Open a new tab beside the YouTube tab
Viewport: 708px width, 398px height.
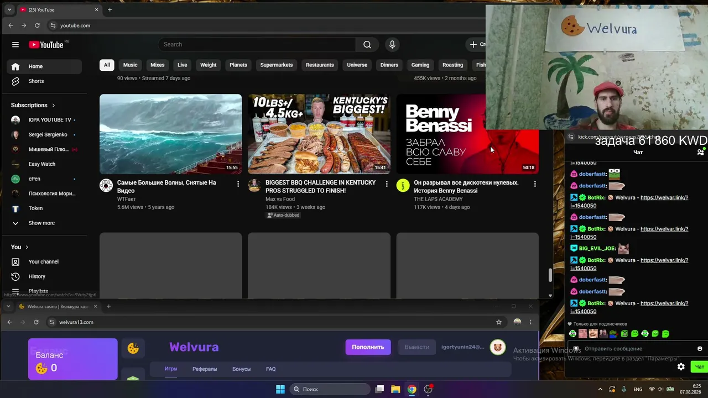(x=110, y=9)
